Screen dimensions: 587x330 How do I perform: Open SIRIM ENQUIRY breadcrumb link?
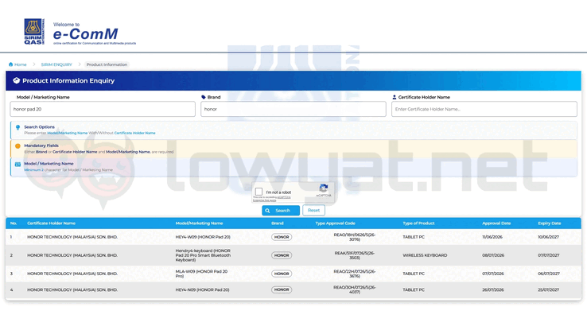pos(56,64)
